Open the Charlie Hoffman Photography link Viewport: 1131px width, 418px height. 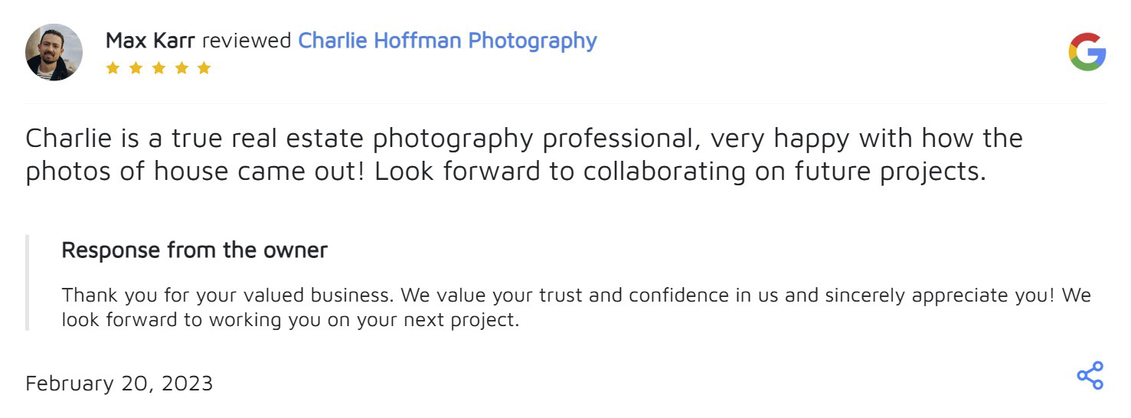pyautogui.click(x=447, y=41)
